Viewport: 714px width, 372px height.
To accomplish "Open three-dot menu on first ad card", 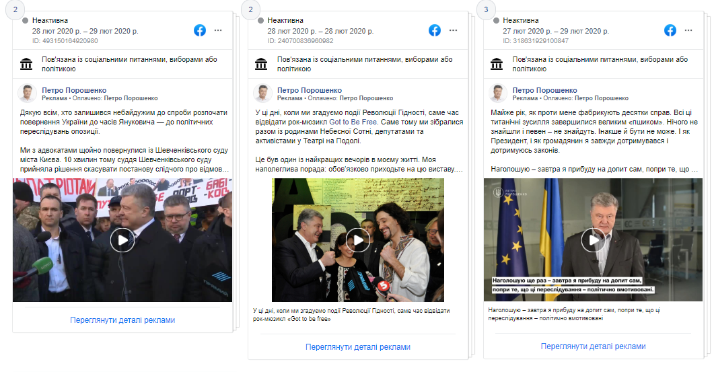I will click(x=218, y=30).
